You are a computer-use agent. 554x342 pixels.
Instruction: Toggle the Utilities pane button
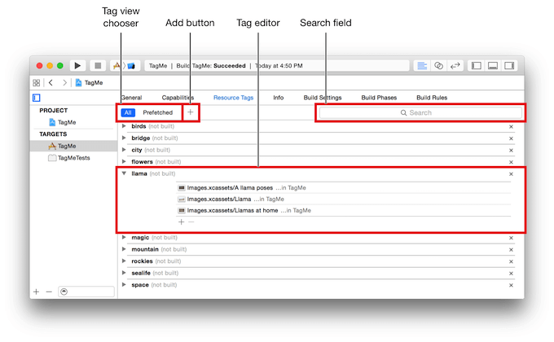(x=509, y=66)
